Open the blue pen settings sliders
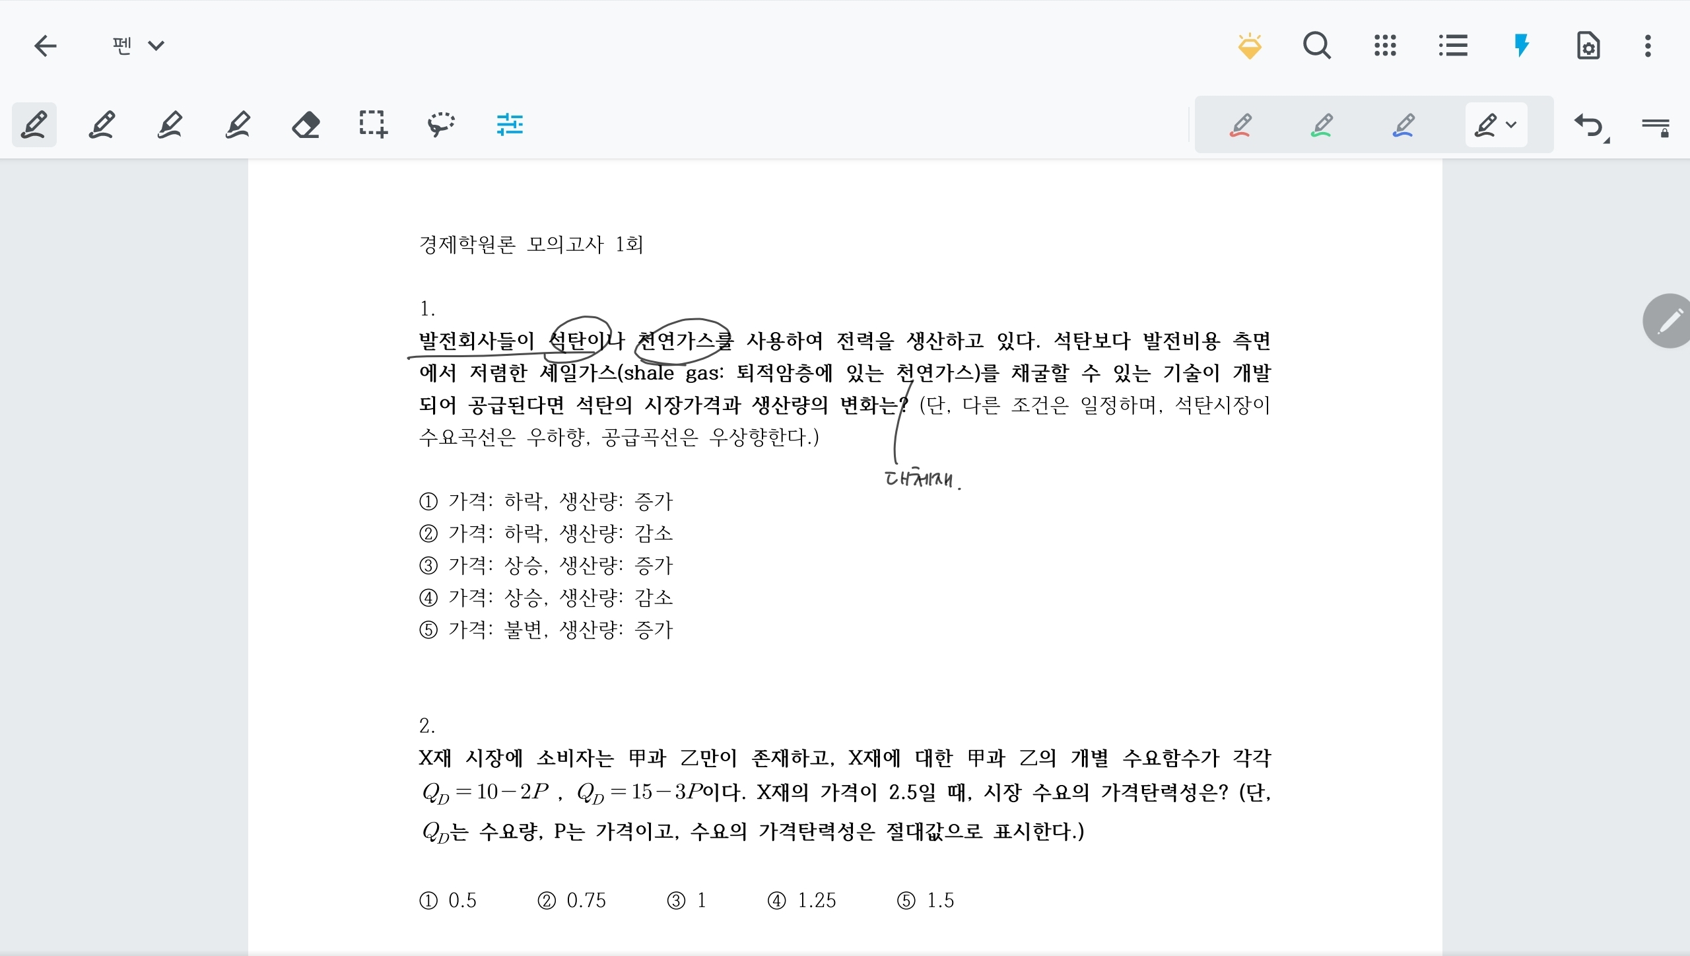The height and width of the screenshot is (956, 1690). [510, 124]
